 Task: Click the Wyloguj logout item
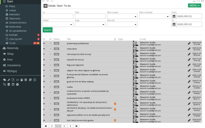12,71
